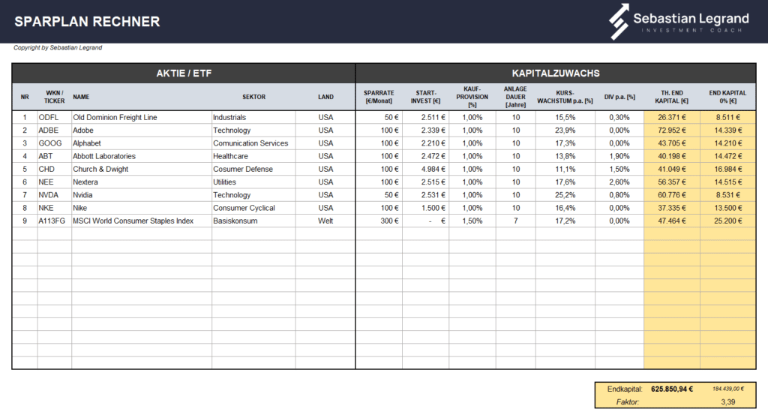Select the 300 € savings rate cell
Image resolution: width=768 pixels, height=418 pixels.
tap(379, 221)
